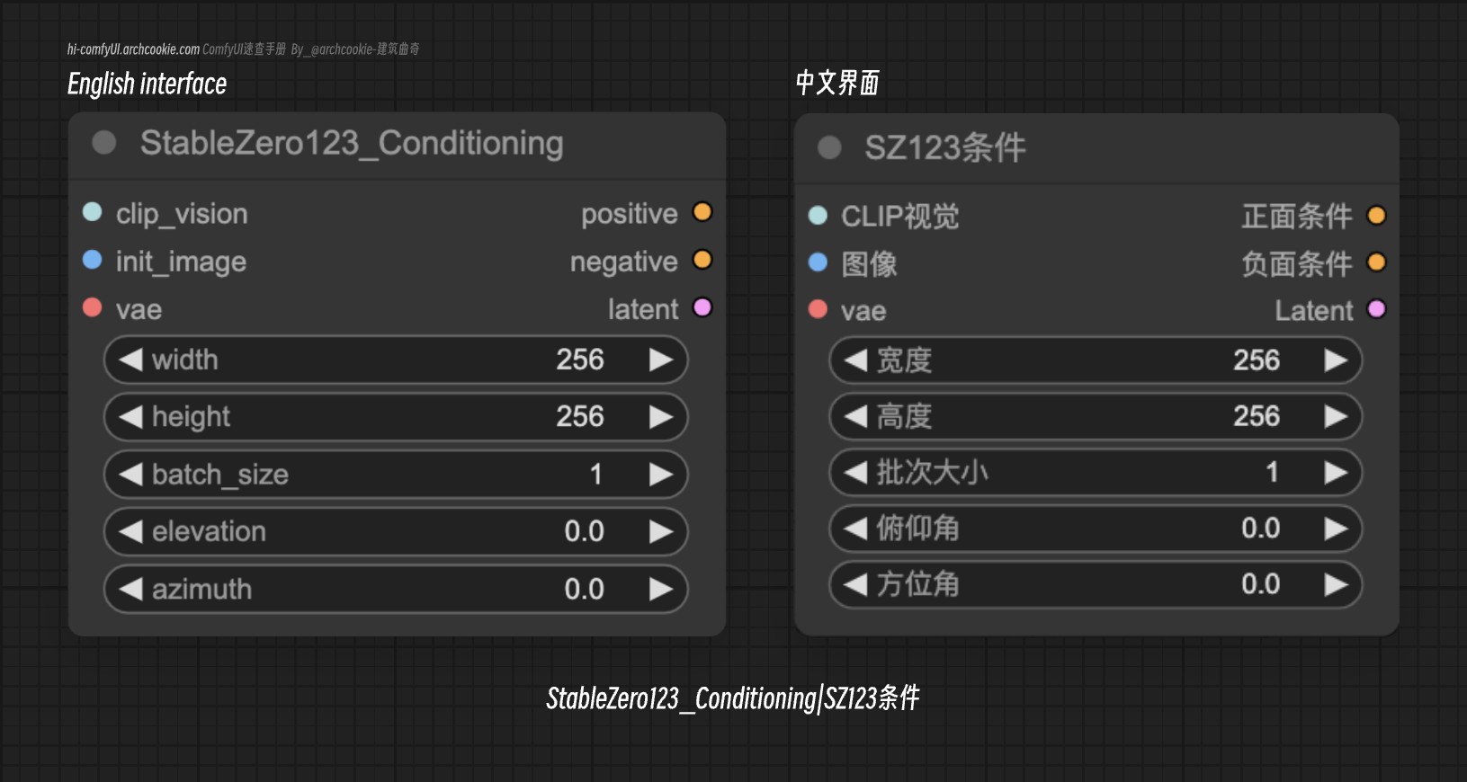Decrease elevation with the left arrow
This screenshot has width=1467, height=782.
[x=131, y=531]
